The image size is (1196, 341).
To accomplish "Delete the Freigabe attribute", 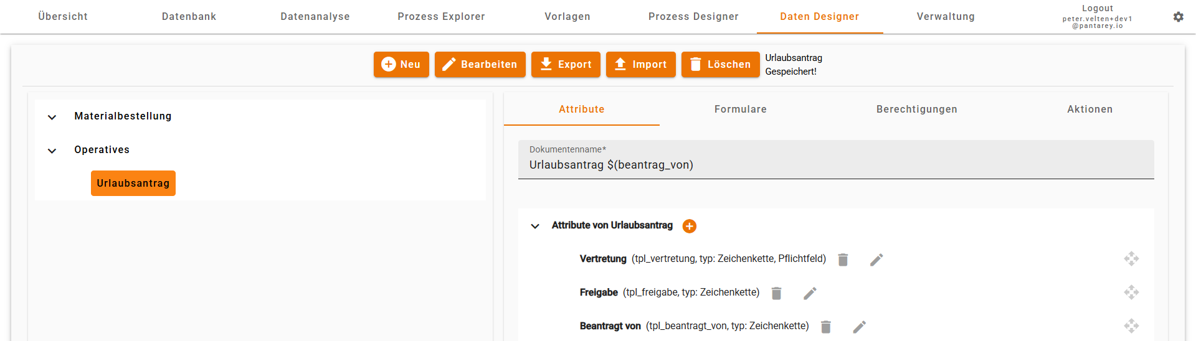I will (776, 293).
